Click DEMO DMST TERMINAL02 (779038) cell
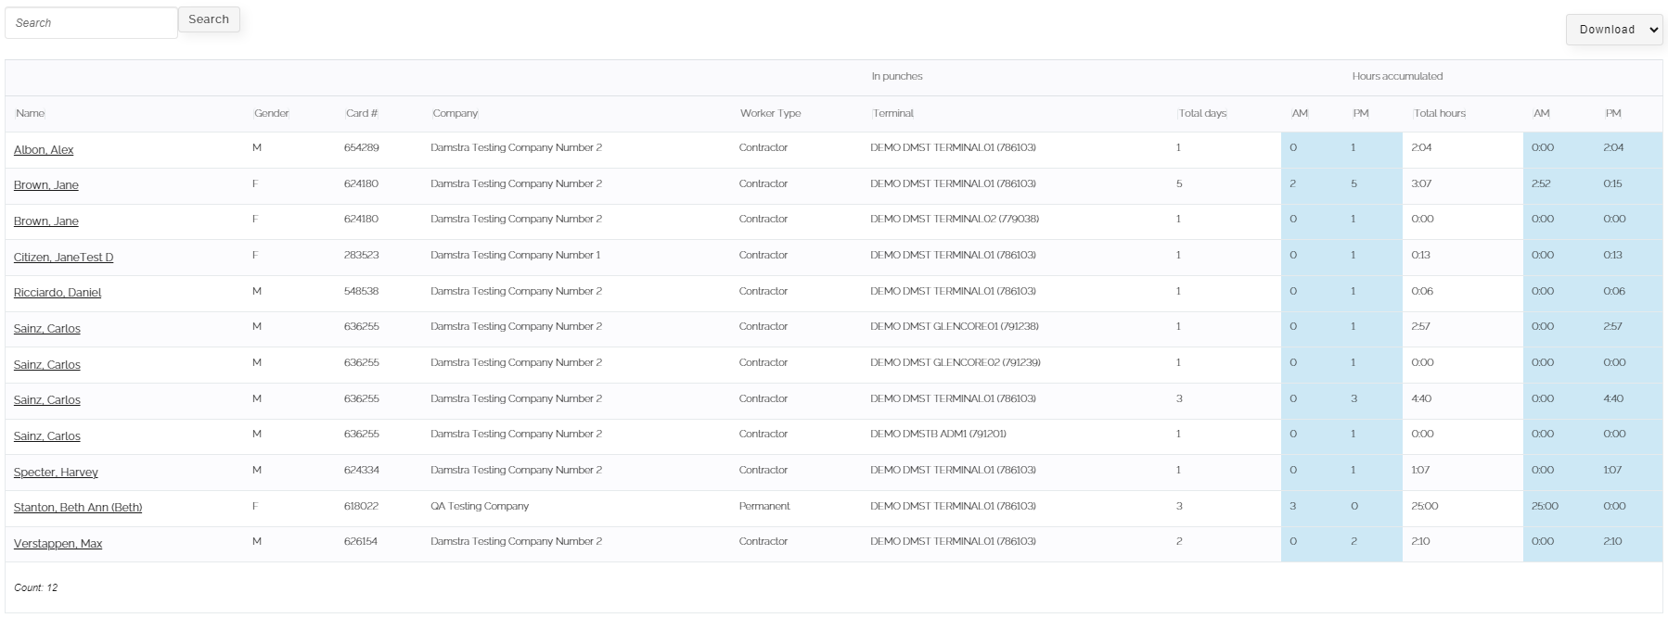Viewport: 1668px width, 618px height. 955,219
